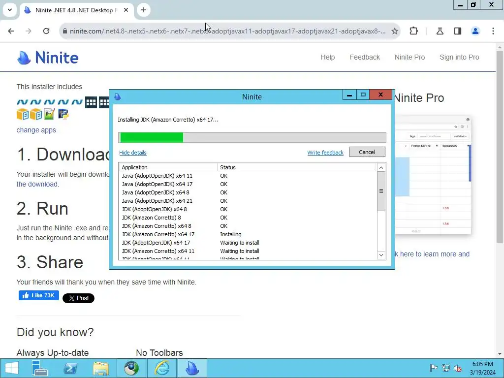Select the Ninite .NET 4.8 browser tab

pyautogui.click(x=76, y=10)
